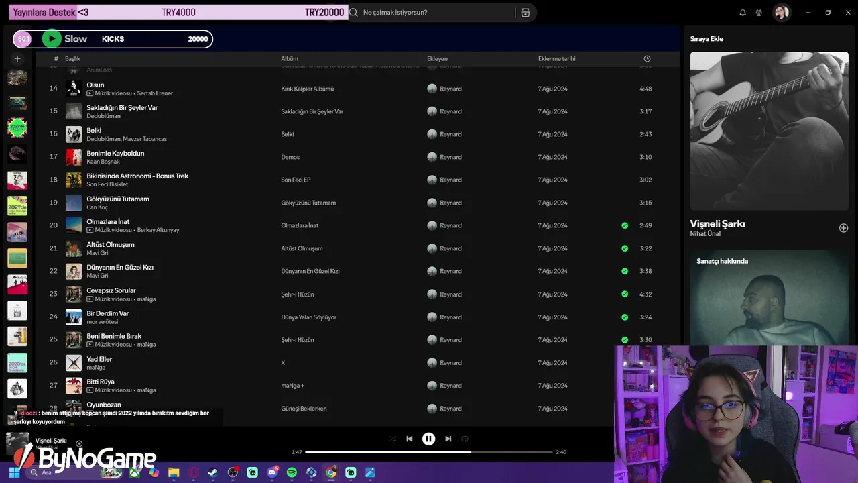This screenshot has width=858, height=483.
Task: Open the Browse icon beside the search field
Action: tap(526, 13)
